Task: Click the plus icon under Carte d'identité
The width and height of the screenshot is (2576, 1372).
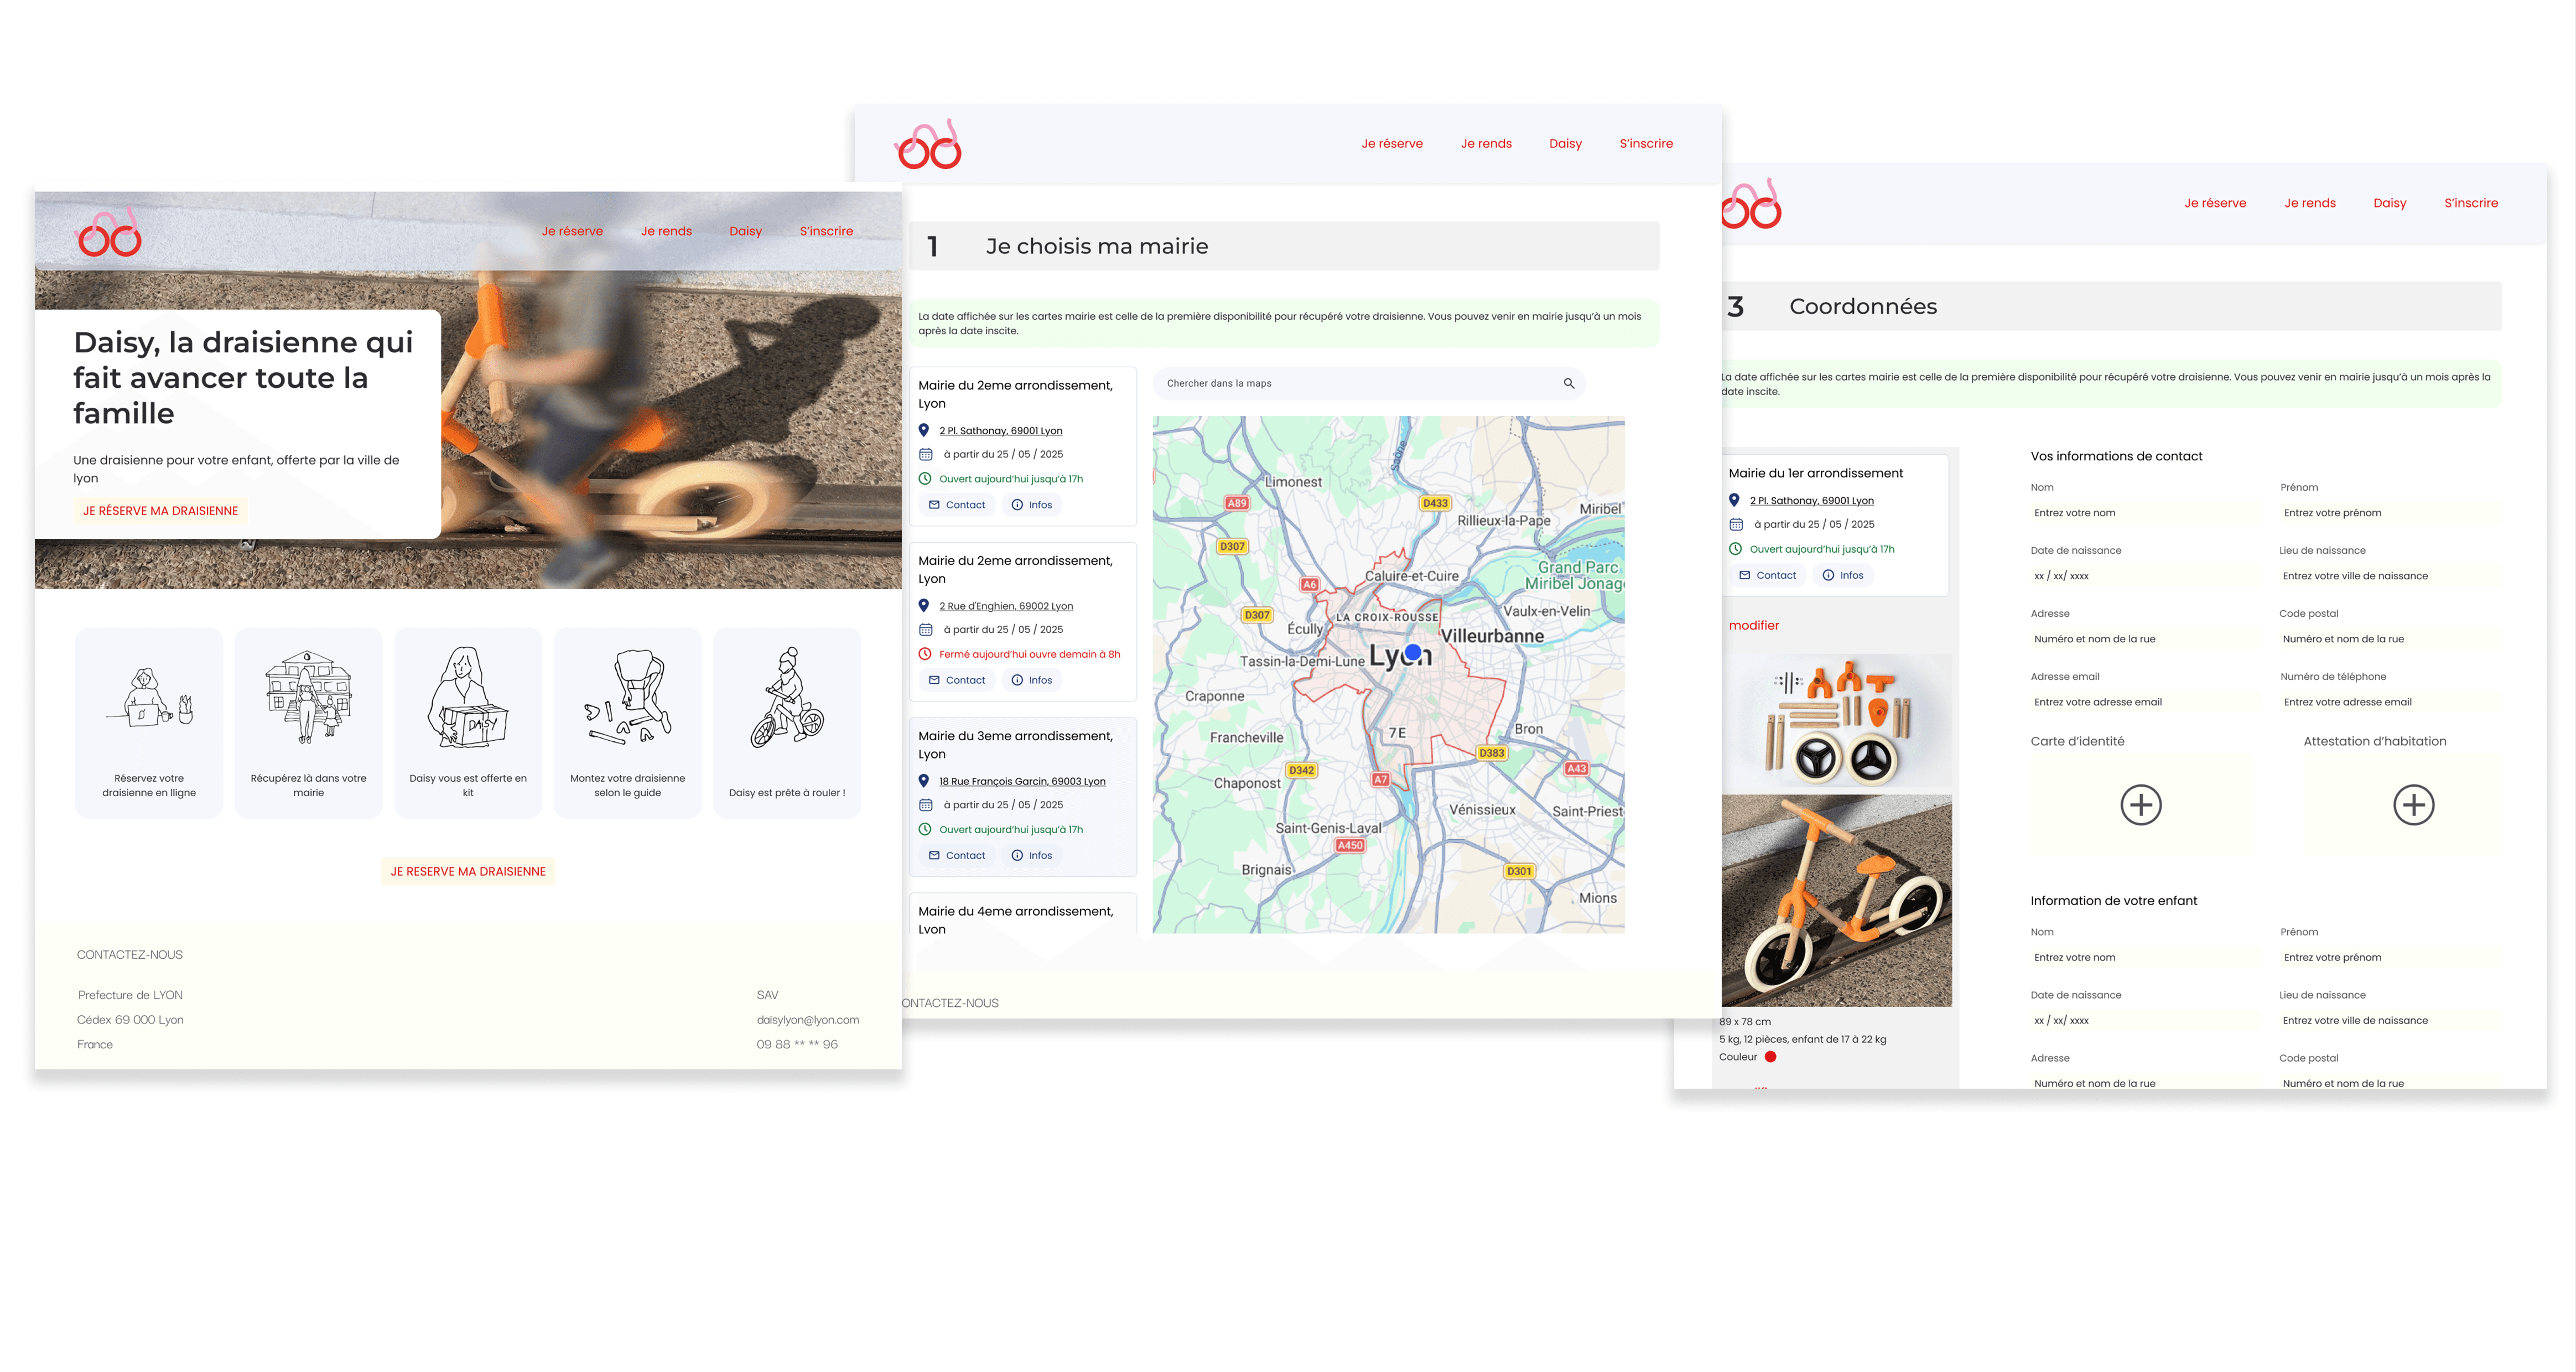Action: [x=2140, y=805]
